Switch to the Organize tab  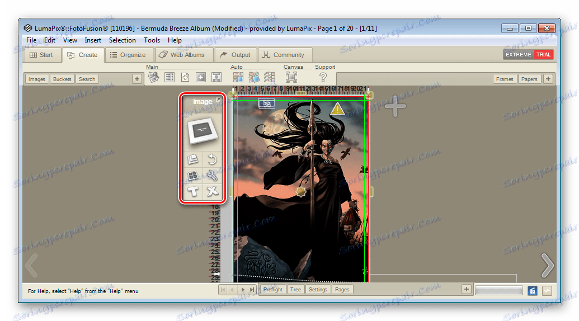128,55
